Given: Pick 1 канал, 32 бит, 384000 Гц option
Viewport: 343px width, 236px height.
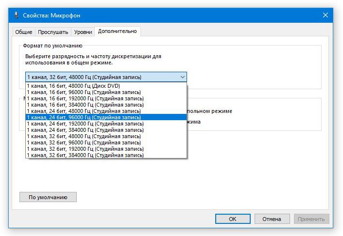Looking at the screenshot, I should tap(85, 155).
